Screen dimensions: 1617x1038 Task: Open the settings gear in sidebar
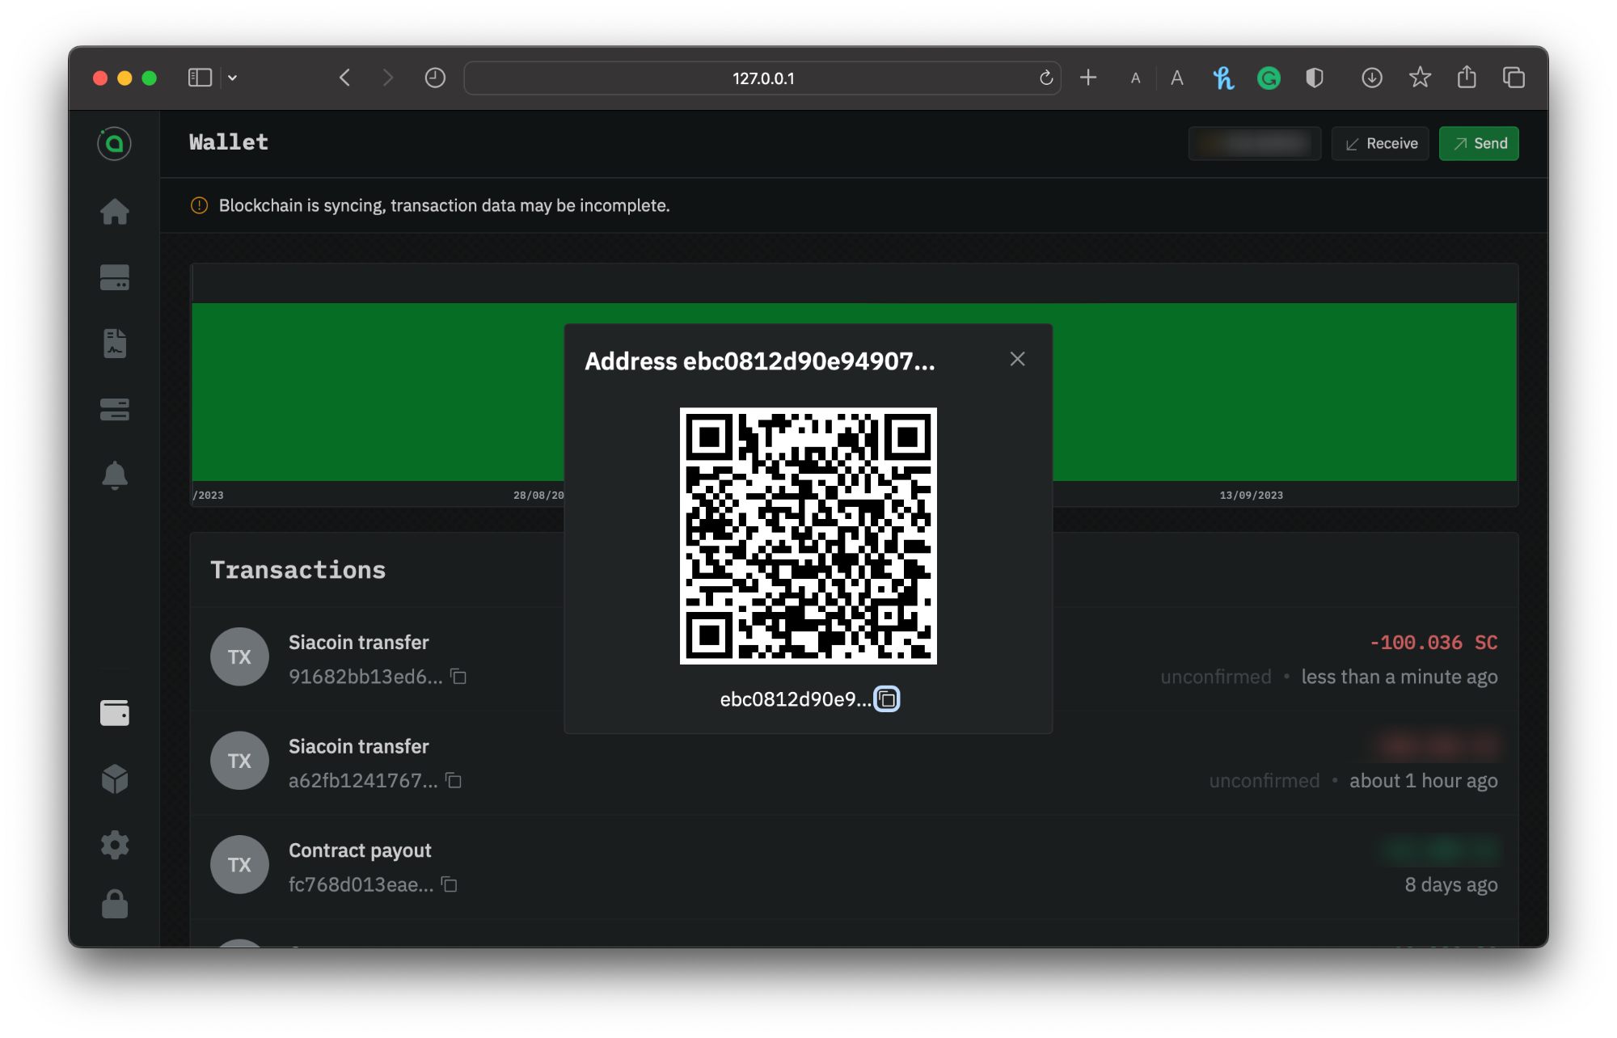click(x=114, y=845)
